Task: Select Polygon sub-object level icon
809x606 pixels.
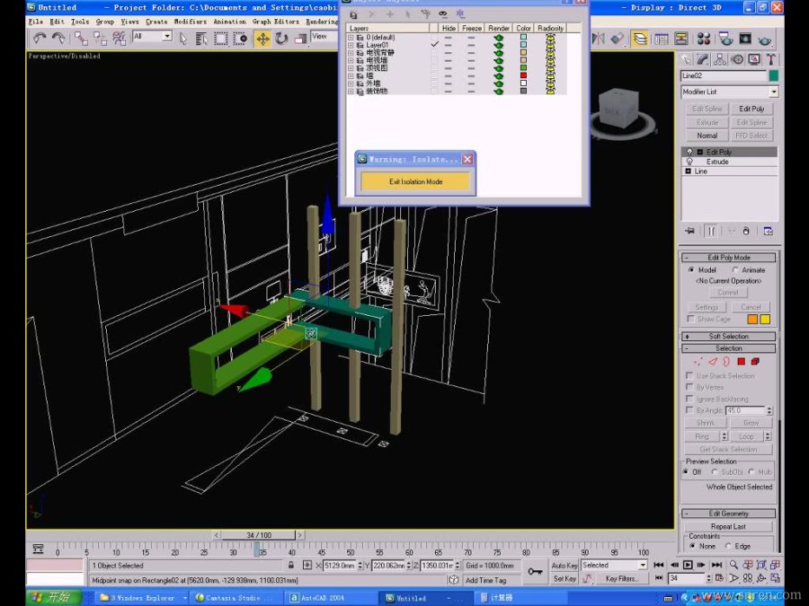Action: [x=742, y=362]
